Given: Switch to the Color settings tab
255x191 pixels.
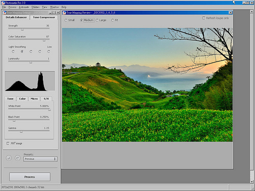Looking at the screenshot, I should [x=22, y=99].
